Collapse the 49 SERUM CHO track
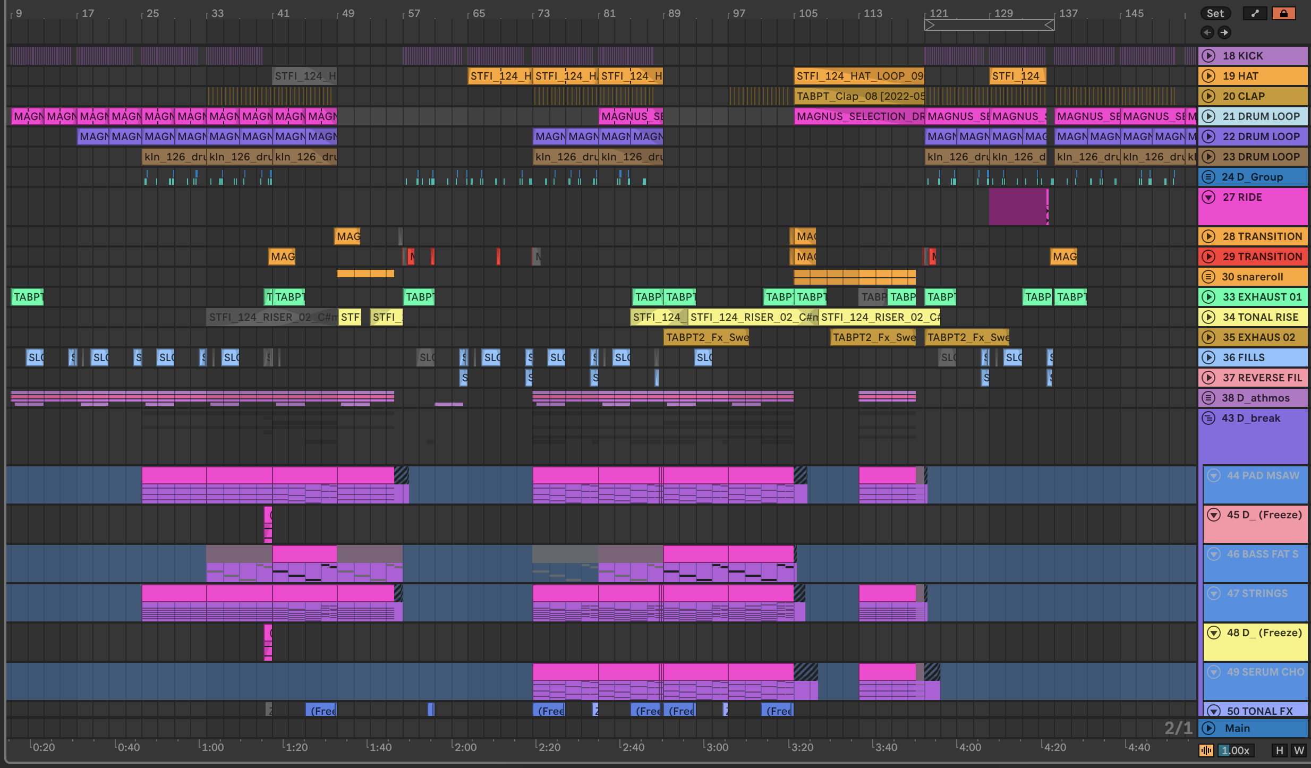 tap(1214, 672)
